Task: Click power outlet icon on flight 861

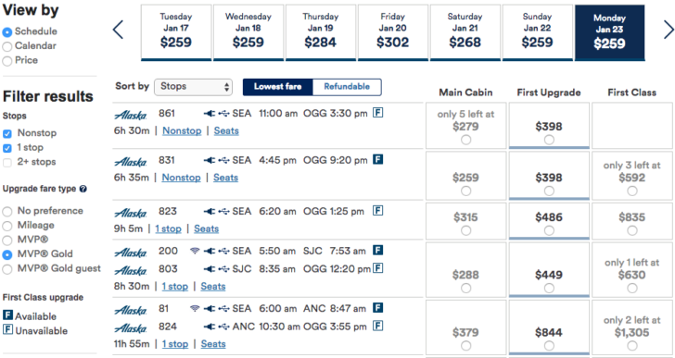Action: (210, 114)
